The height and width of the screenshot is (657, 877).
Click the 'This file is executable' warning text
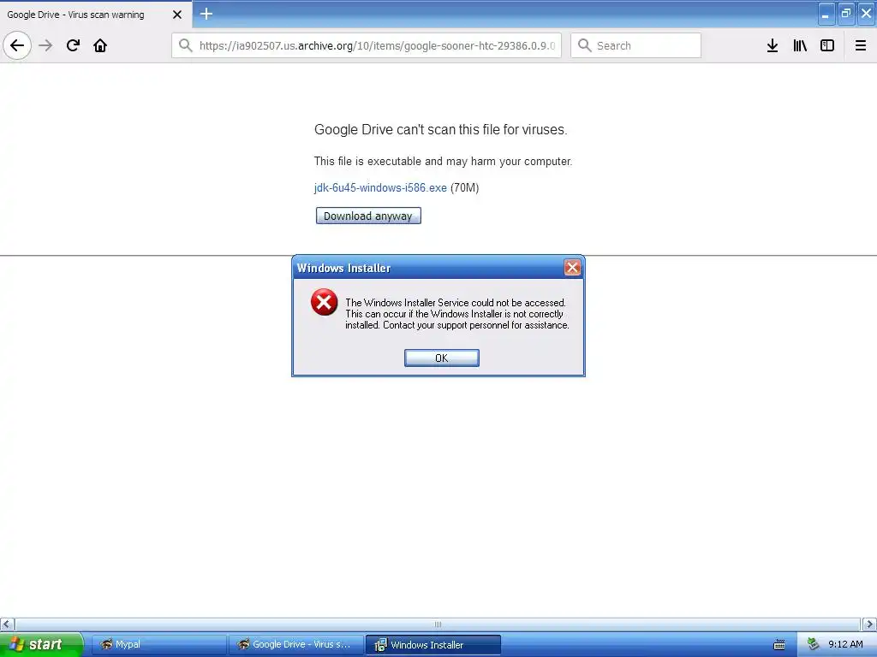[x=443, y=162]
